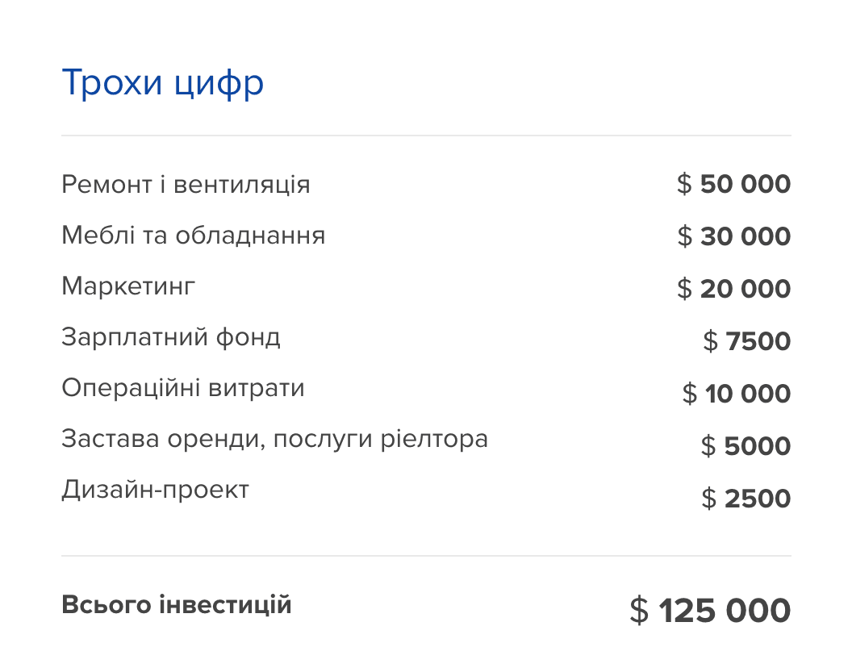This screenshot has height=668, width=852.
Task: Click the divider line above the total
Action: click(x=426, y=556)
